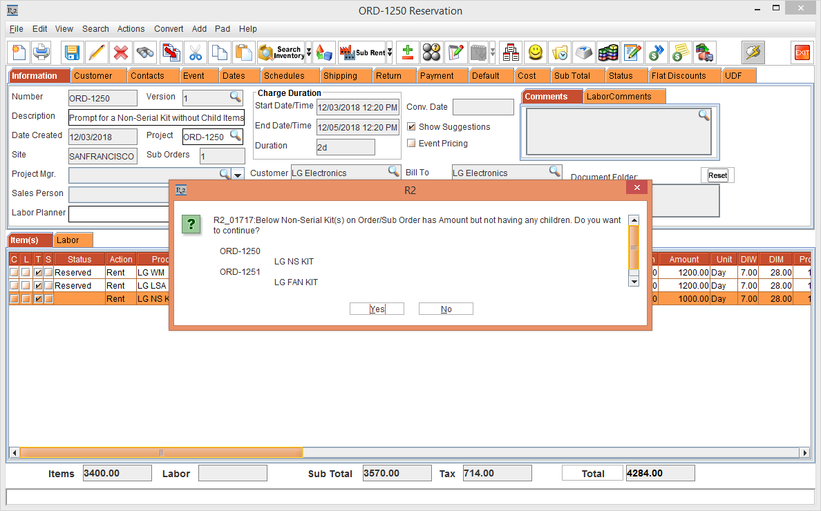The width and height of the screenshot is (821, 511).
Task: Open the Convert menu
Action: tap(169, 29)
